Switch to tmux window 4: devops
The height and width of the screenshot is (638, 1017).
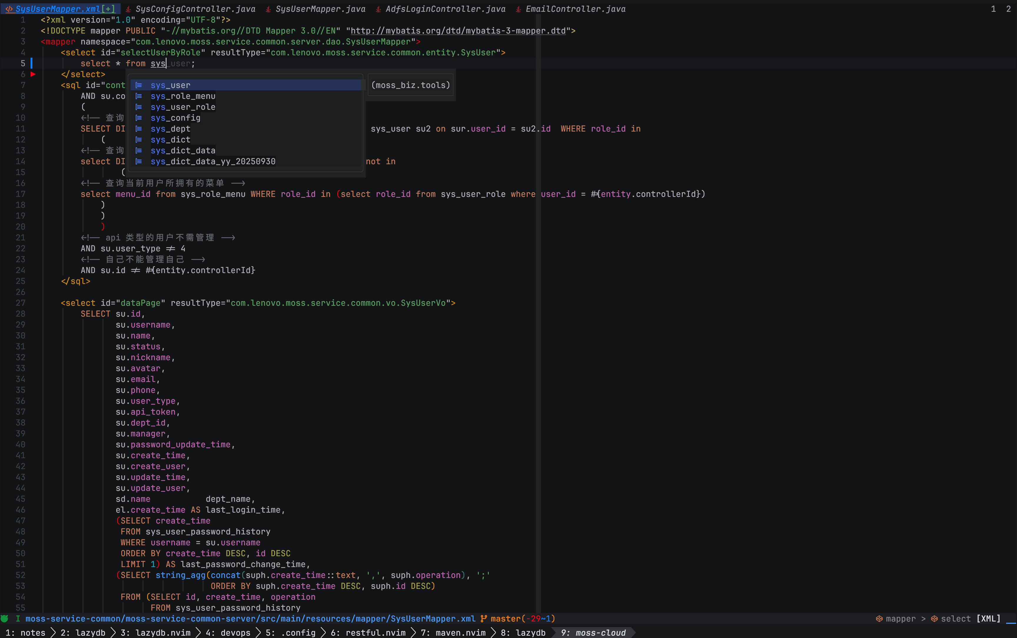click(228, 632)
